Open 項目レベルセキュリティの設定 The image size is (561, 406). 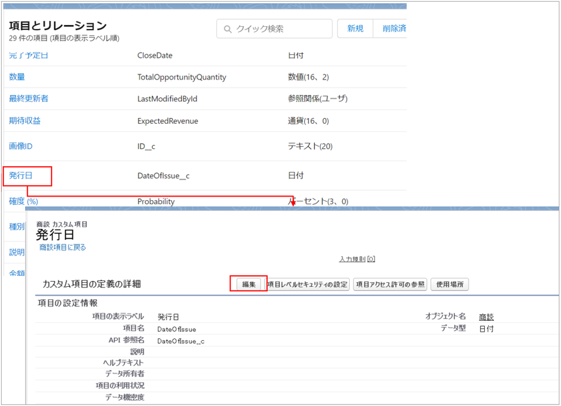coord(307,284)
